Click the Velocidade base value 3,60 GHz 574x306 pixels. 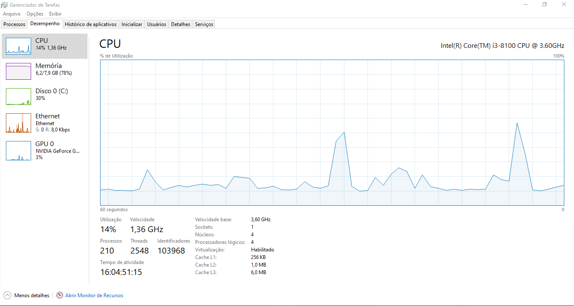coord(261,220)
